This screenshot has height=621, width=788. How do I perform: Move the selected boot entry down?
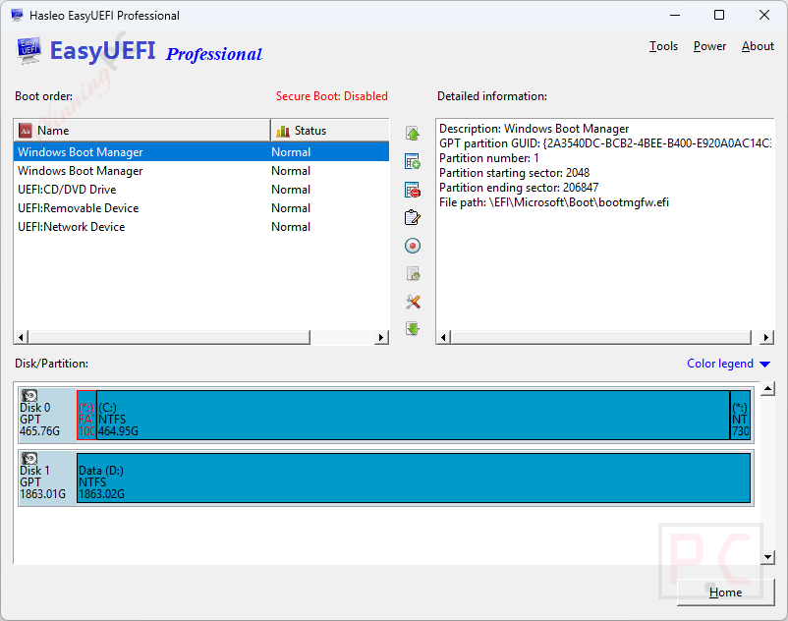point(413,329)
